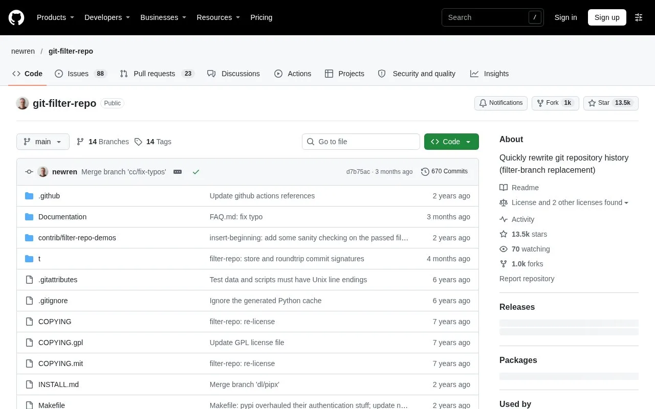Screen dimensions: 655x409
Task: Open the appearance settings icon beside Sign up
Action: 639,17
